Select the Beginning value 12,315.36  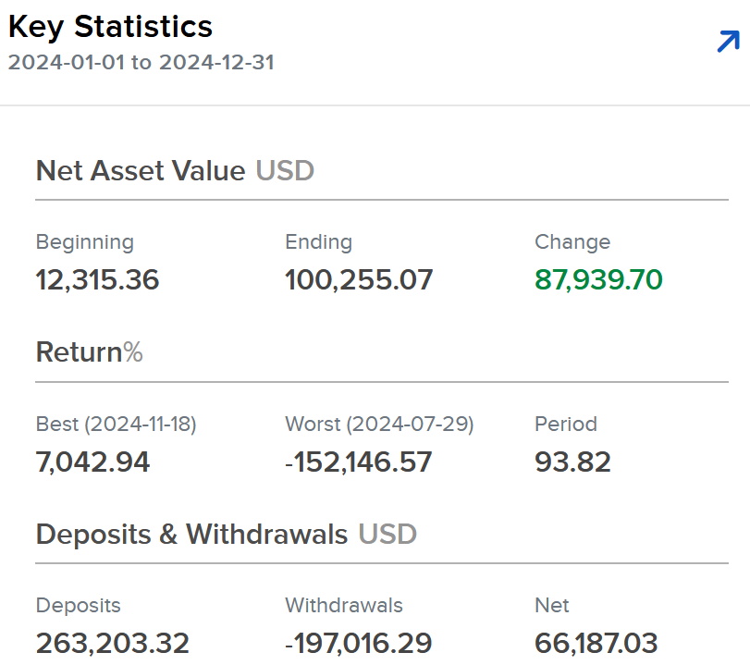[97, 279]
